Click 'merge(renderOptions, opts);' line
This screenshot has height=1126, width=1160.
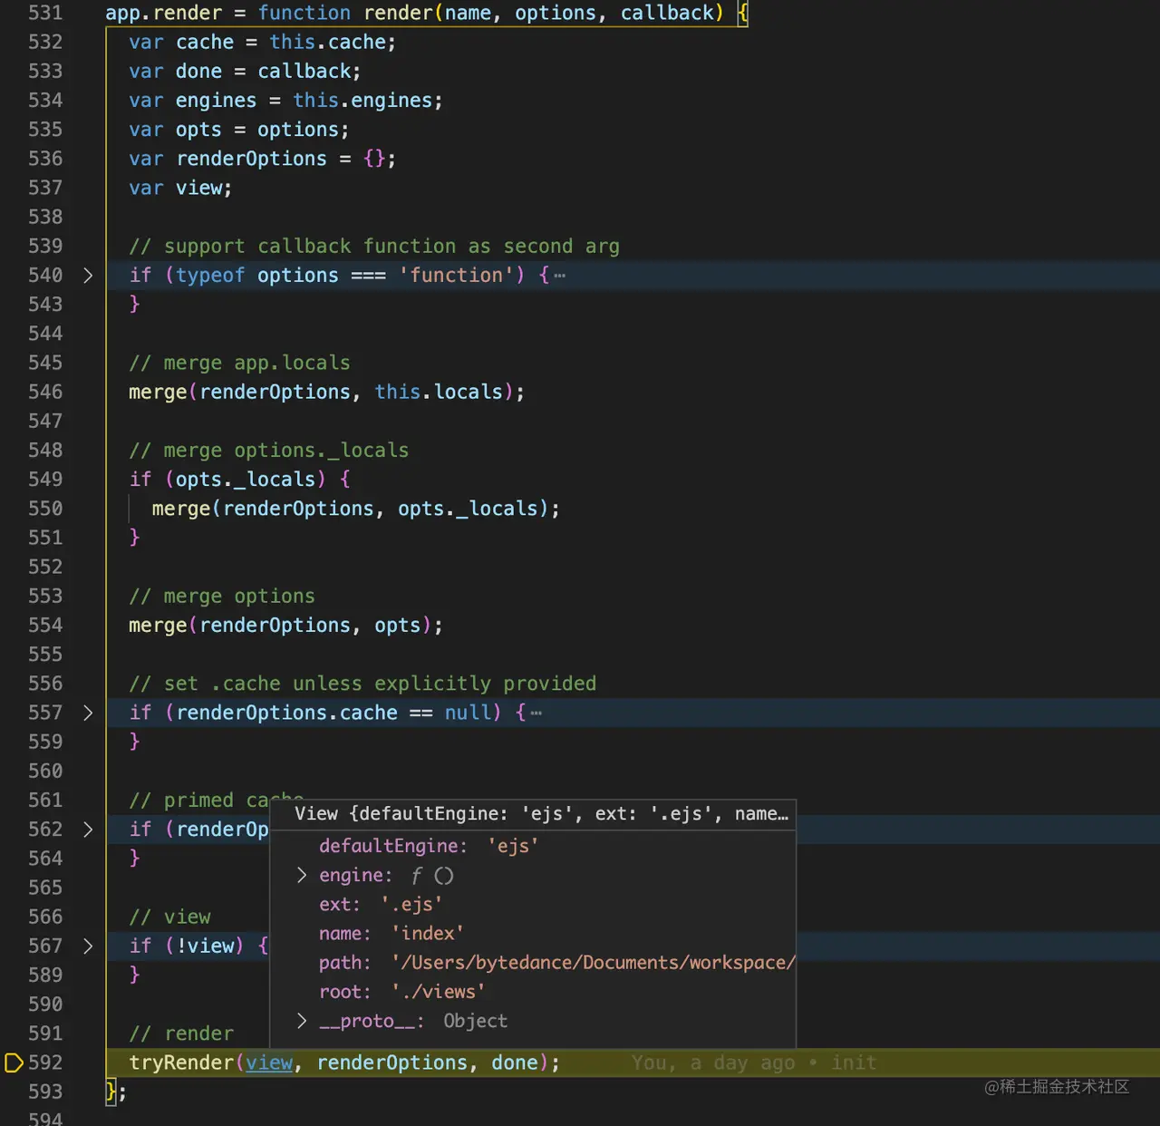pyautogui.click(x=285, y=626)
